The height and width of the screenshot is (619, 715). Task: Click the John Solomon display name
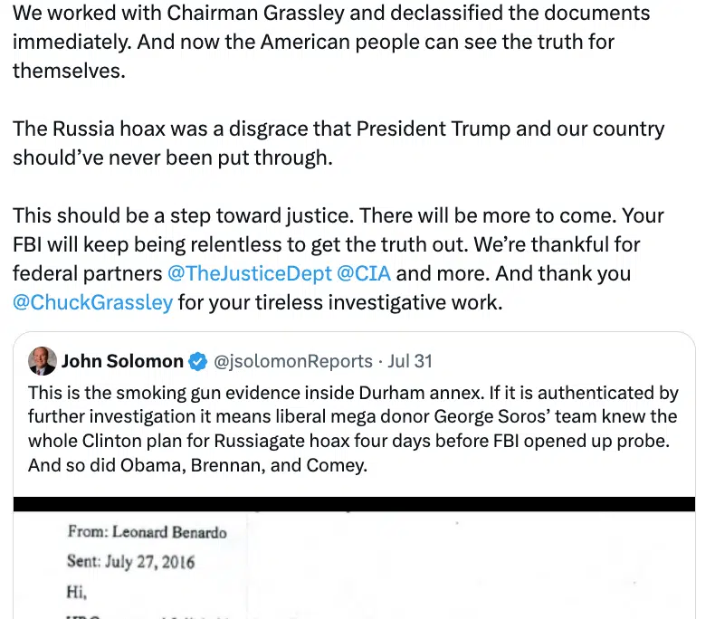pyautogui.click(x=122, y=362)
